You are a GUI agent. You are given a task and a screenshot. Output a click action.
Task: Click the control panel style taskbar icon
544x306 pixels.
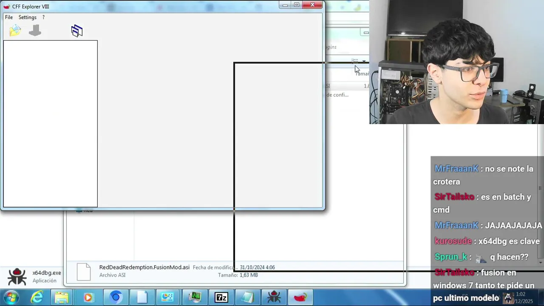(168, 297)
